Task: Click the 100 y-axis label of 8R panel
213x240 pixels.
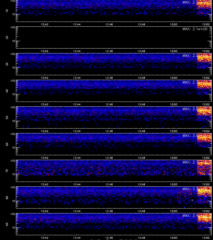Action: tap(13, 187)
